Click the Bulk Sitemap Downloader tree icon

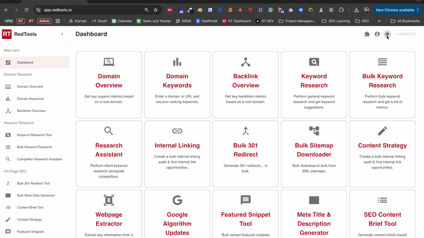click(x=314, y=131)
